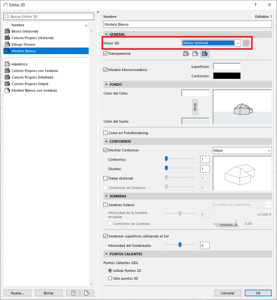Select Dibujo Técnico style in the list

point(23,44)
